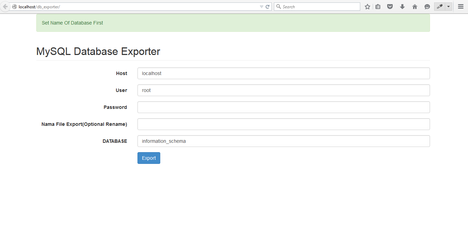Image resolution: width=468 pixels, height=241 pixels.
Task: Reload the current page
Action: [x=268, y=6]
